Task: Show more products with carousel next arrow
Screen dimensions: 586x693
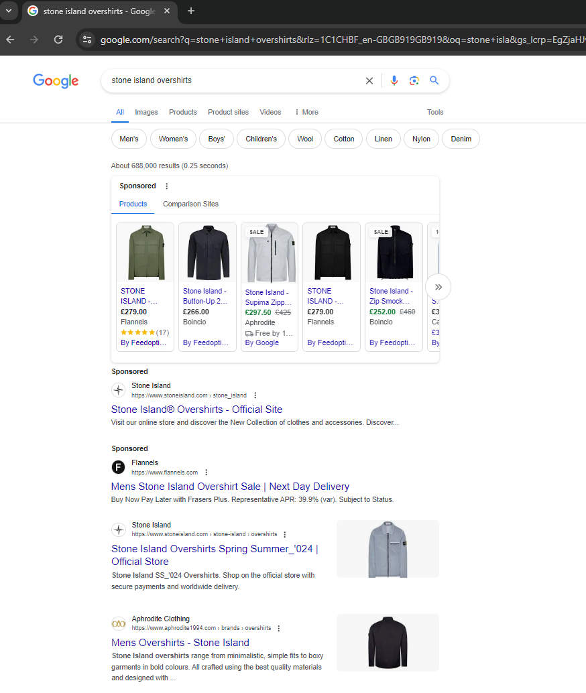Action: pos(438,288)
